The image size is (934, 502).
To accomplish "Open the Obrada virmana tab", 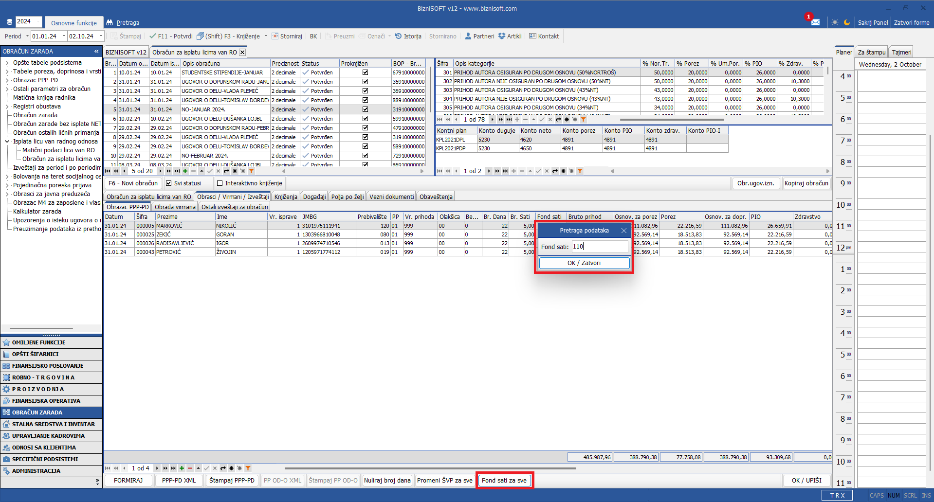I will 175,207.
